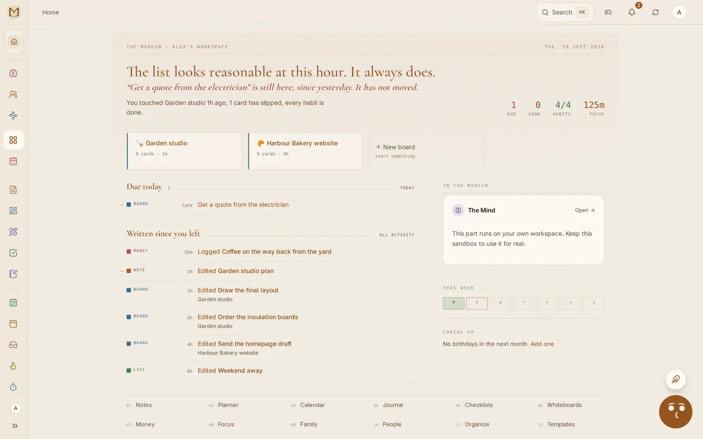The height and width of the screenshot is (439, 703).
Task: Click the feather quick-write floating button
Action: pyautogui.click(x=676, y=379)
